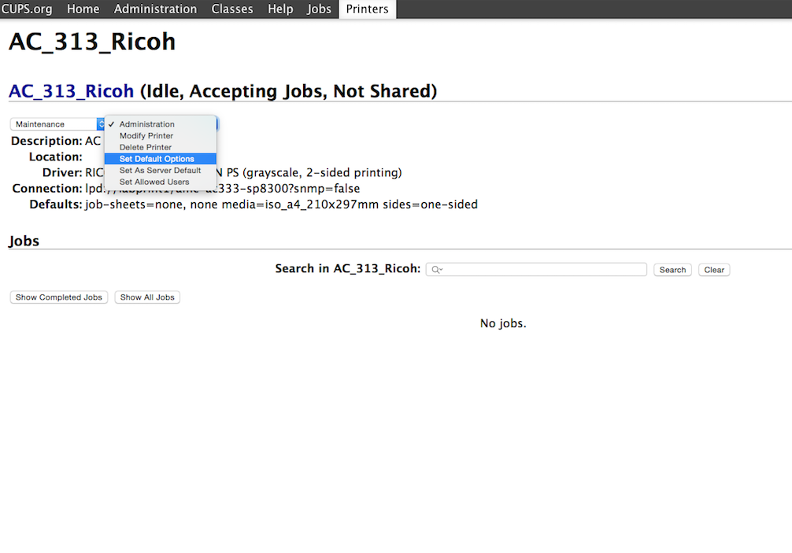Select Delete Printer from the menu

point(160,147)
